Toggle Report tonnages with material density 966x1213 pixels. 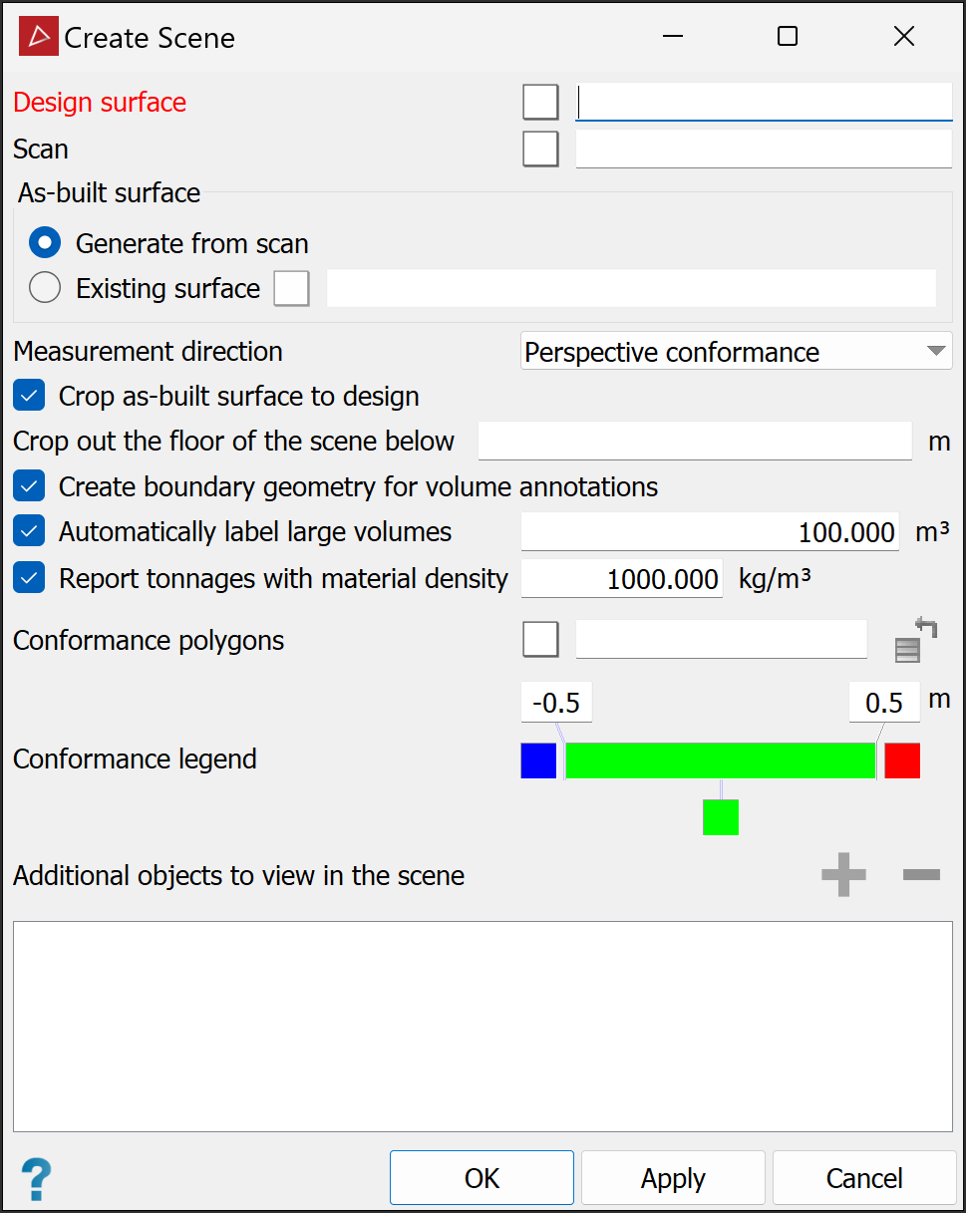pyautogui.click(x=30, y=578)
